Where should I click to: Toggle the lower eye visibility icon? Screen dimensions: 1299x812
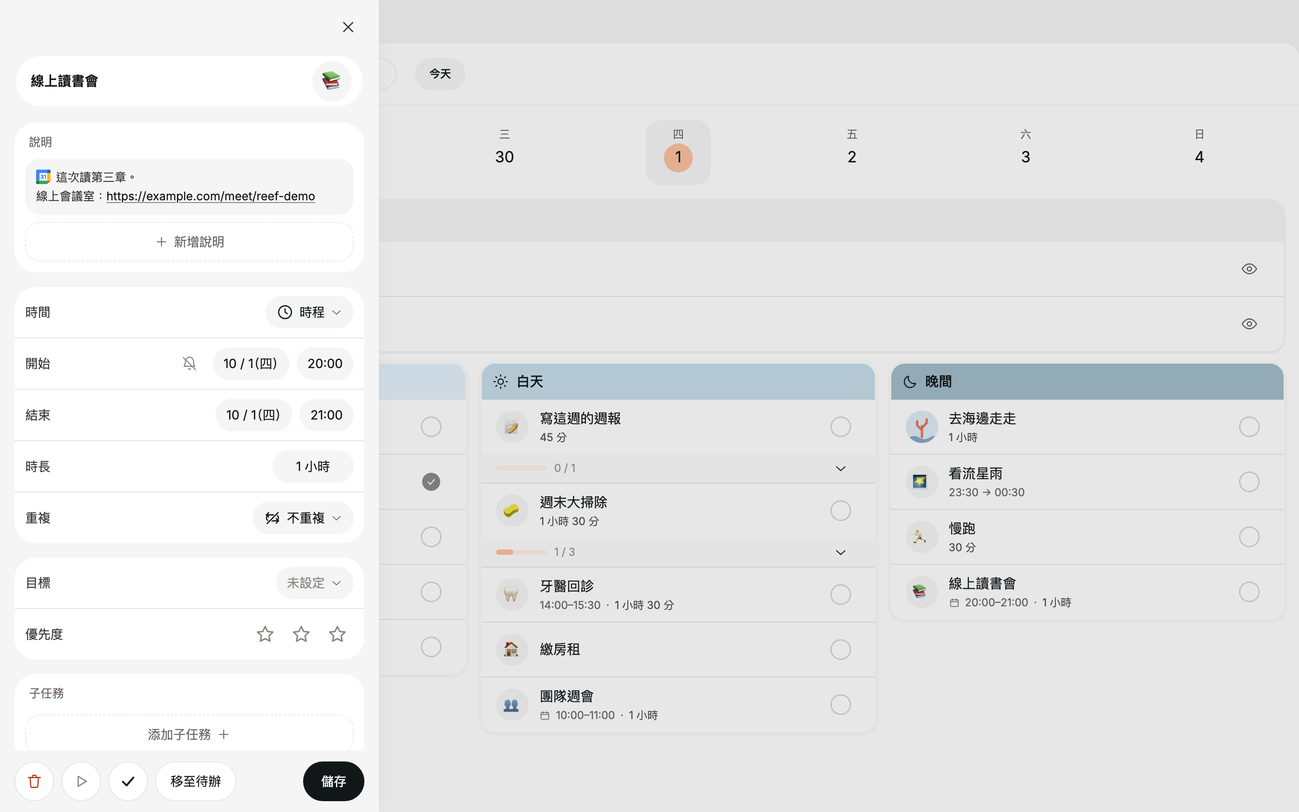pyautogui.click(x=1249, y=324)
